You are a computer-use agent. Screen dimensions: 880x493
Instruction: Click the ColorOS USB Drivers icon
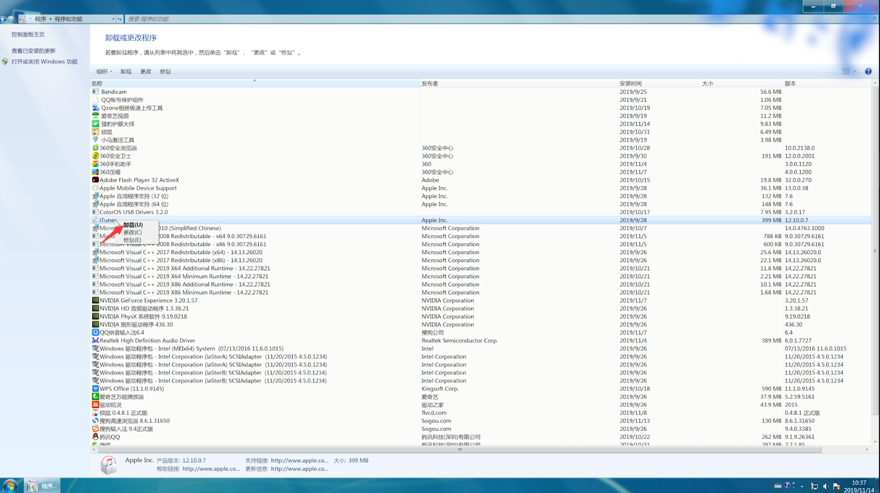(96, 212)
